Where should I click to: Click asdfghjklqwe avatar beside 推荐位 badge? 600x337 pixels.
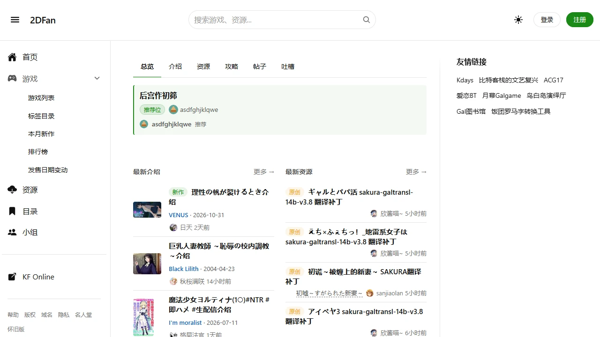click(x=173, y=110)
